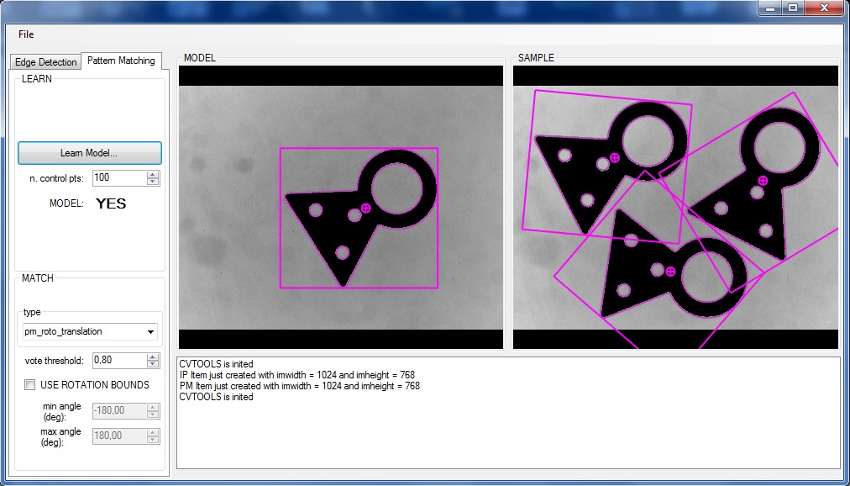Click the vote threshold input field
The image size is (850, 486).
tap(119, 360)
